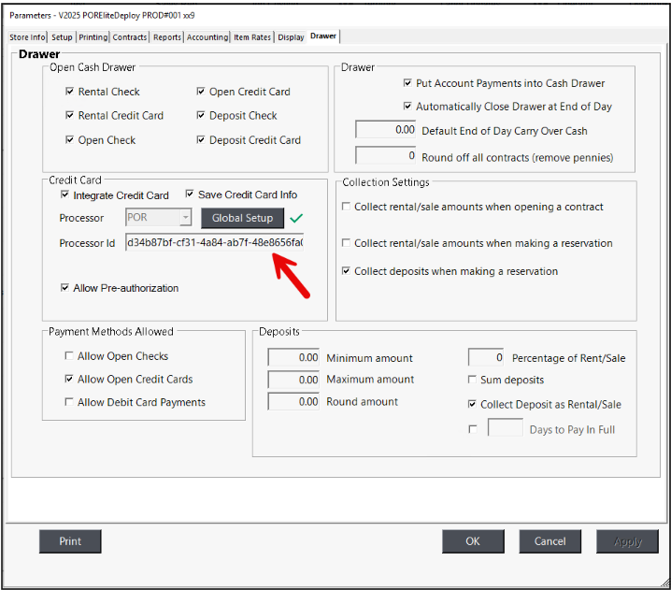
Task: Confirm settings with the OK button
Action: [473, 541]
